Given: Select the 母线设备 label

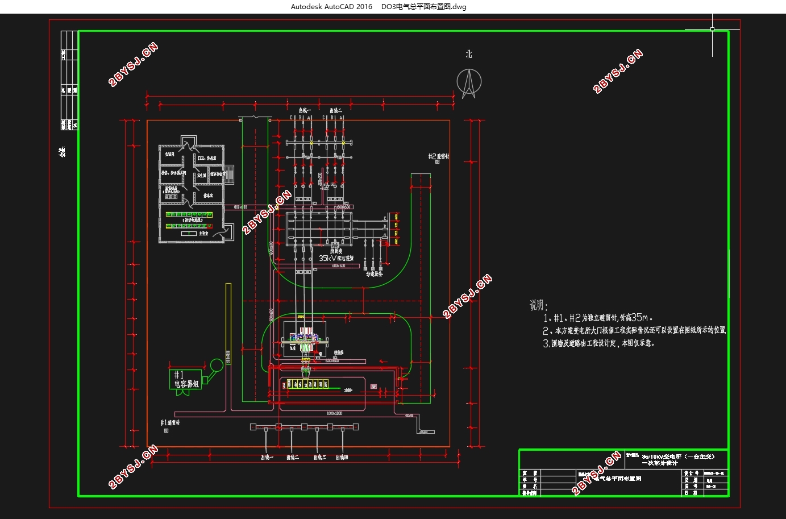Looking at the screenshot, I should coord(374,274).
